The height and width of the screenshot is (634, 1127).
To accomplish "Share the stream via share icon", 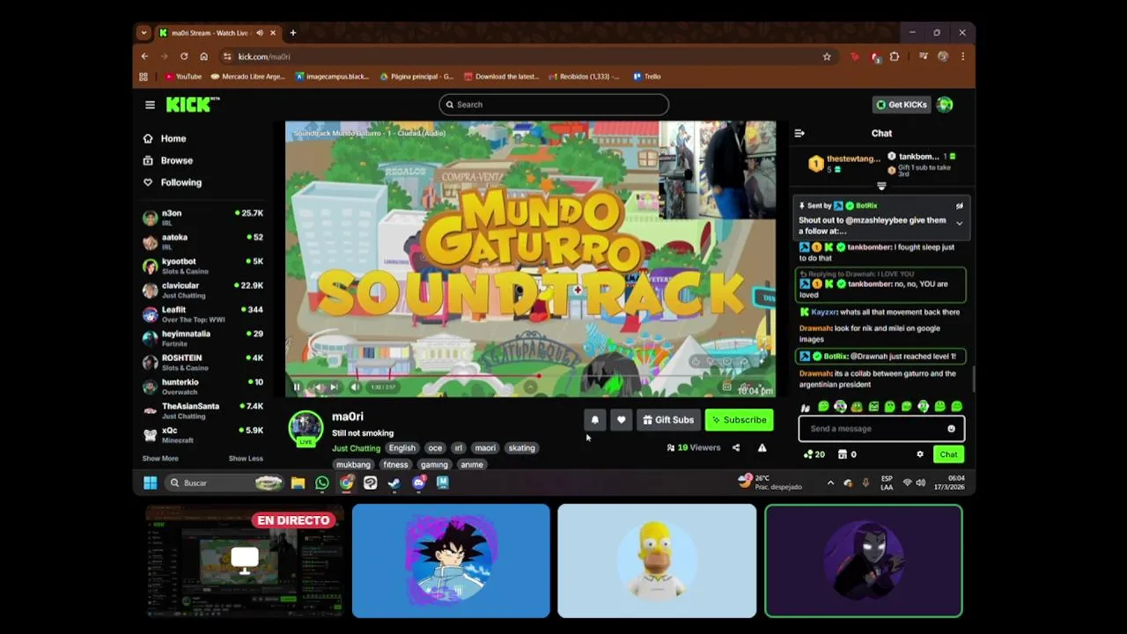I will point(736,447).
